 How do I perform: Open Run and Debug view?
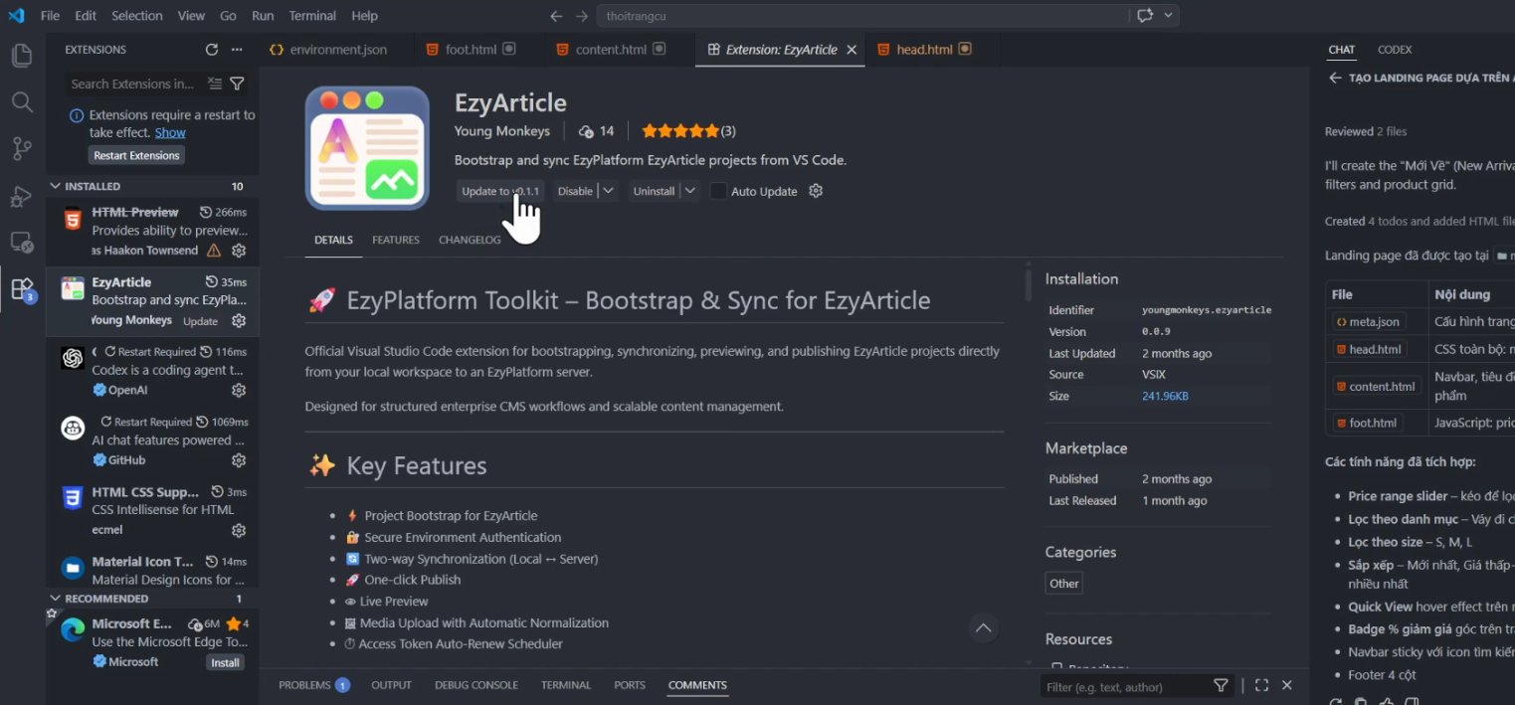pyautogui.click(x=22, y=196)
